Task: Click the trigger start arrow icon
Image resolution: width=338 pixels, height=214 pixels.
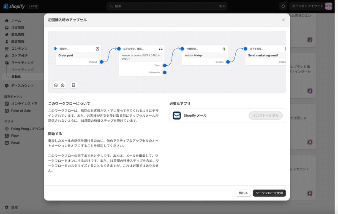Action: (55, 49)
